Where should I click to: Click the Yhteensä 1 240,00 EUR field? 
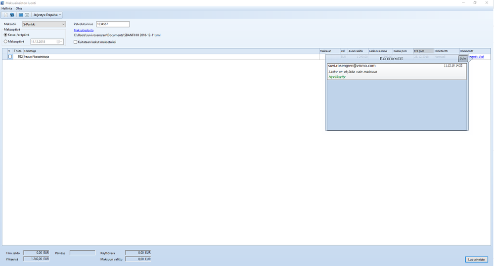[36, 259]
